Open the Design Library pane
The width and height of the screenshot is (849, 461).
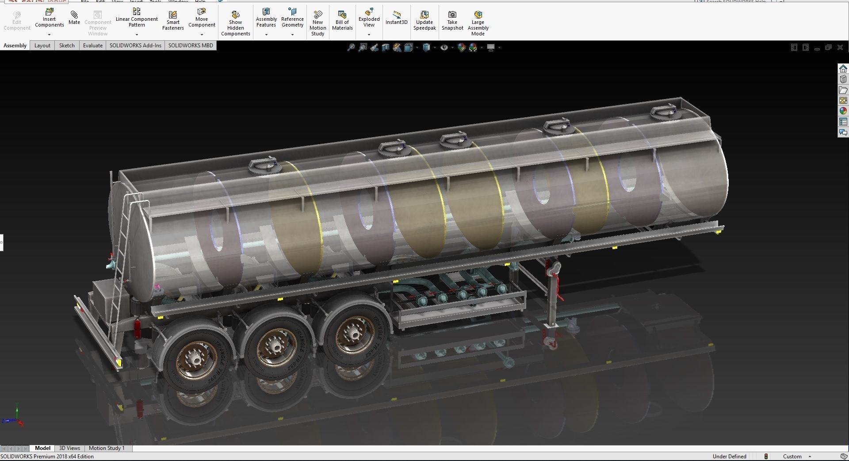(x=843, y=79)
